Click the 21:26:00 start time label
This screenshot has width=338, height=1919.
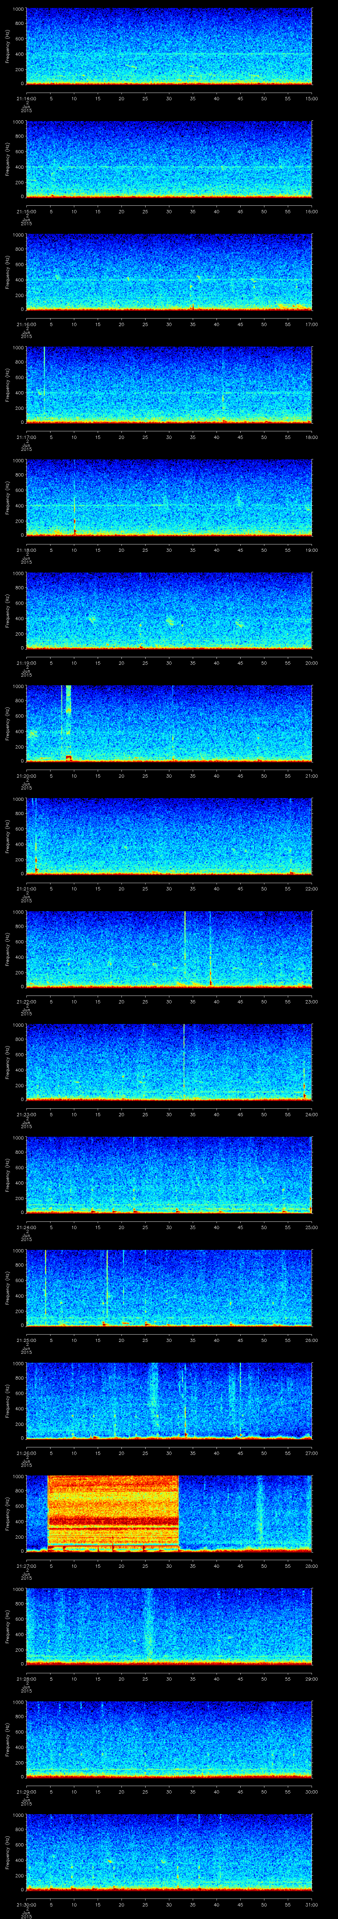coord(26,1453)
